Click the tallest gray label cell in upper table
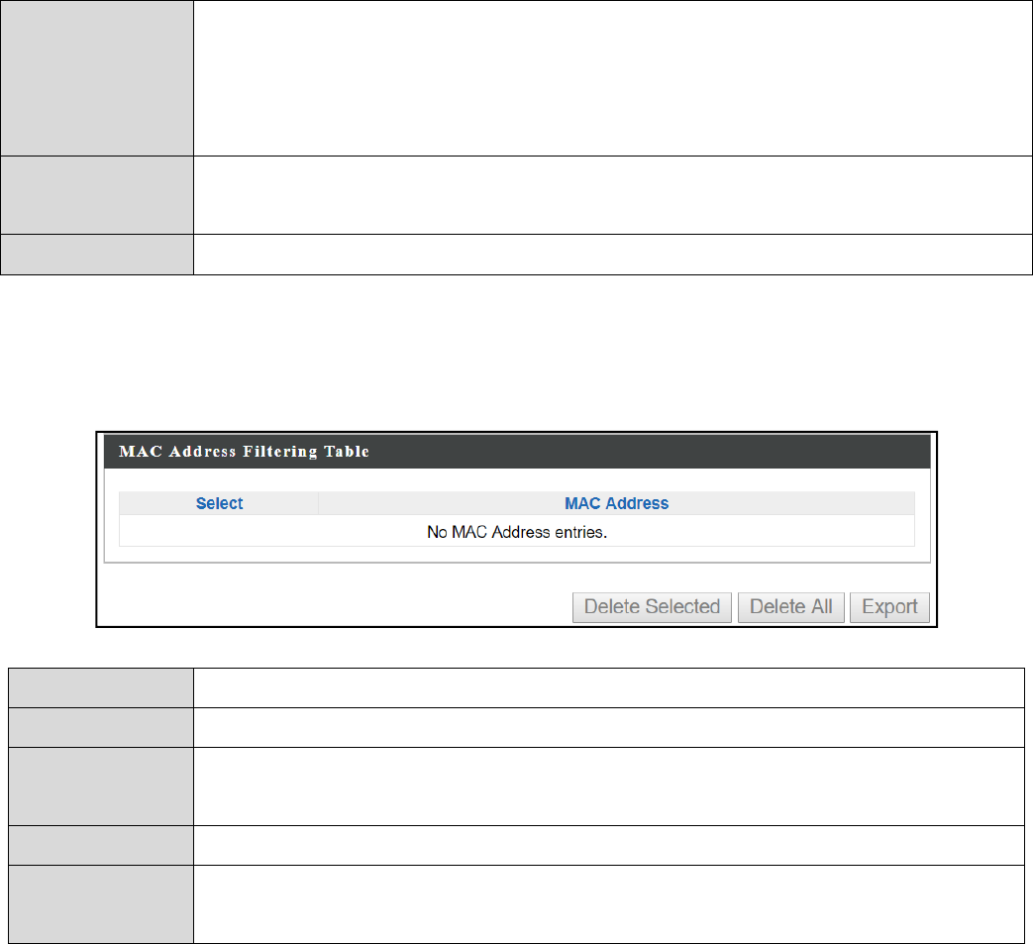 [x=97, y=77]
